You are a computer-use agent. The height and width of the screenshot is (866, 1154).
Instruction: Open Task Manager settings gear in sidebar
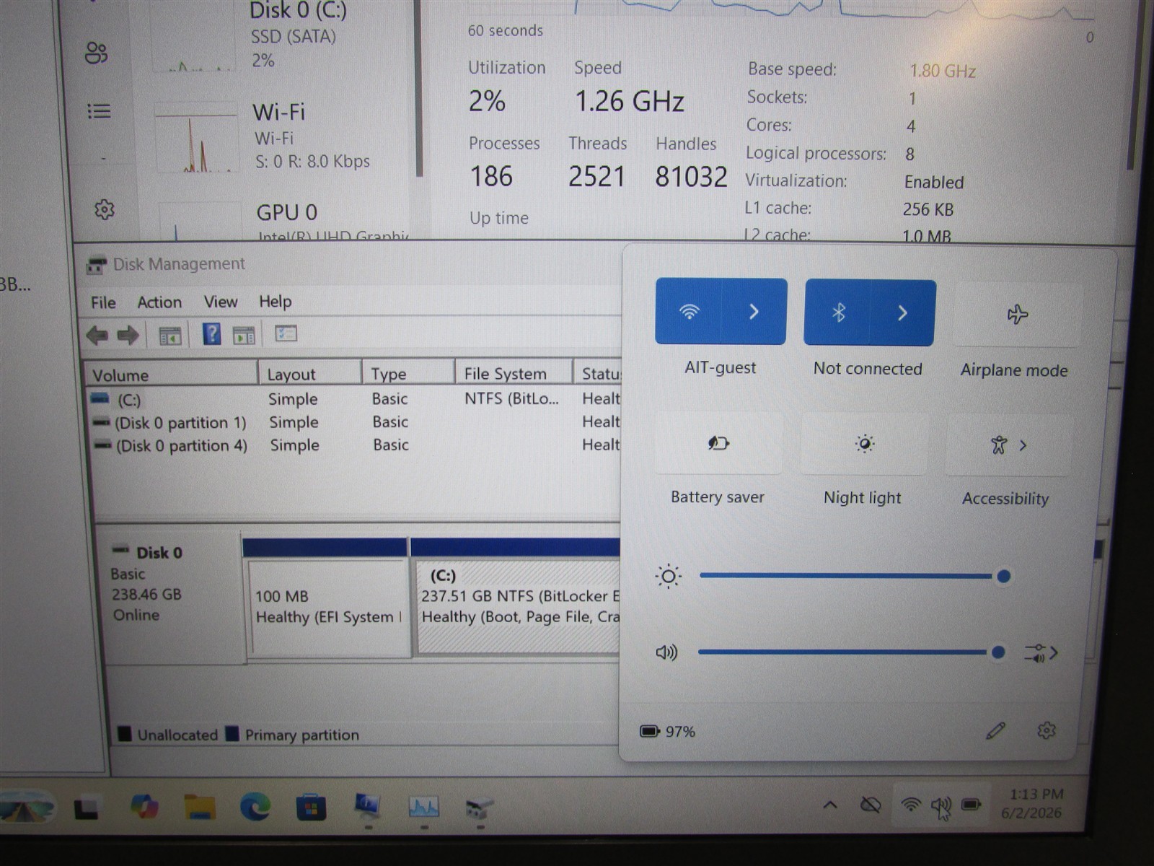coord(105,209)
